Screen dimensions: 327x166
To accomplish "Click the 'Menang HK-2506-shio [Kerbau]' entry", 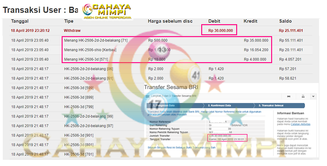I will [90, 50].
